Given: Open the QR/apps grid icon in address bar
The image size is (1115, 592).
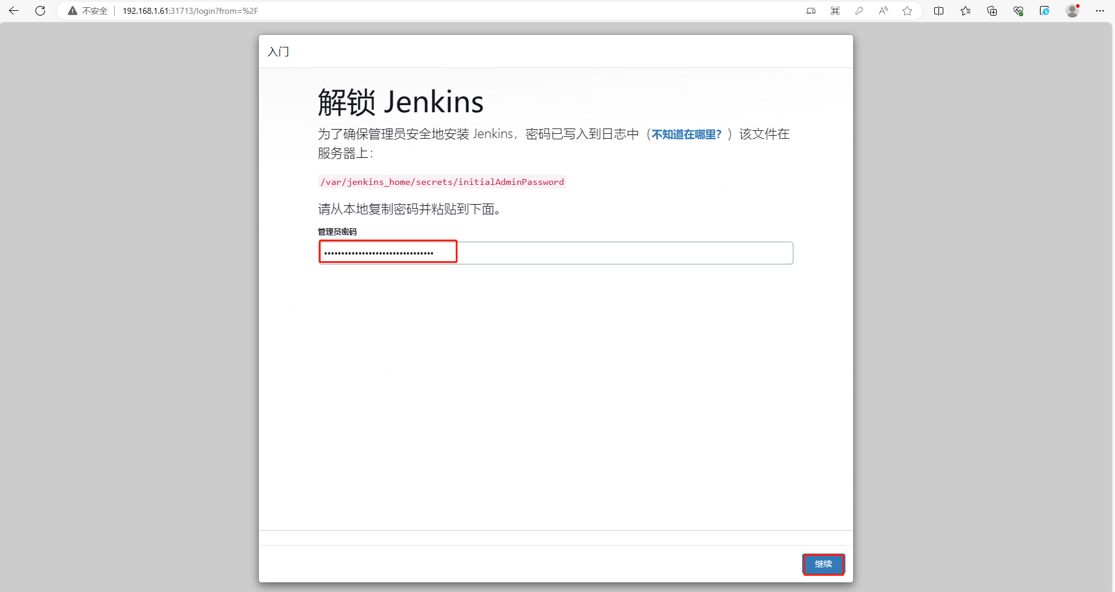Looking at the screenshot, I should (835, 11).
